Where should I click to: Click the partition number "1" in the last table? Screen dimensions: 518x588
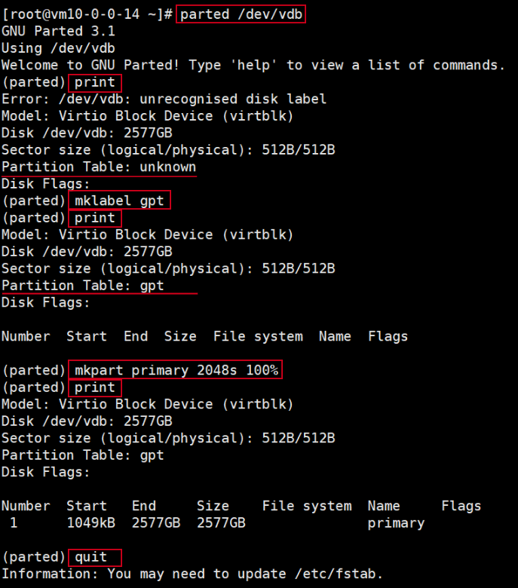(x=14, y=523)
